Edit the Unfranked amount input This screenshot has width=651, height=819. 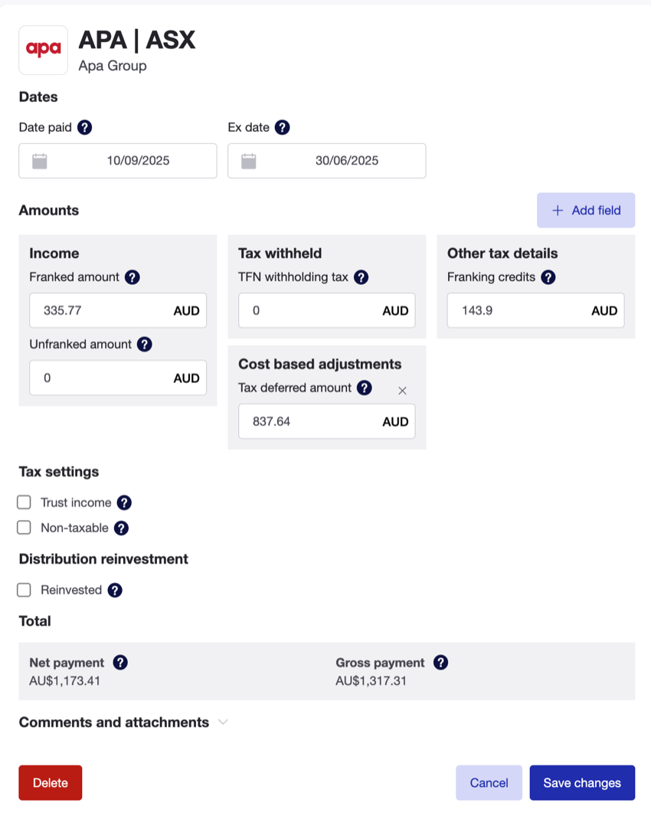118,378
